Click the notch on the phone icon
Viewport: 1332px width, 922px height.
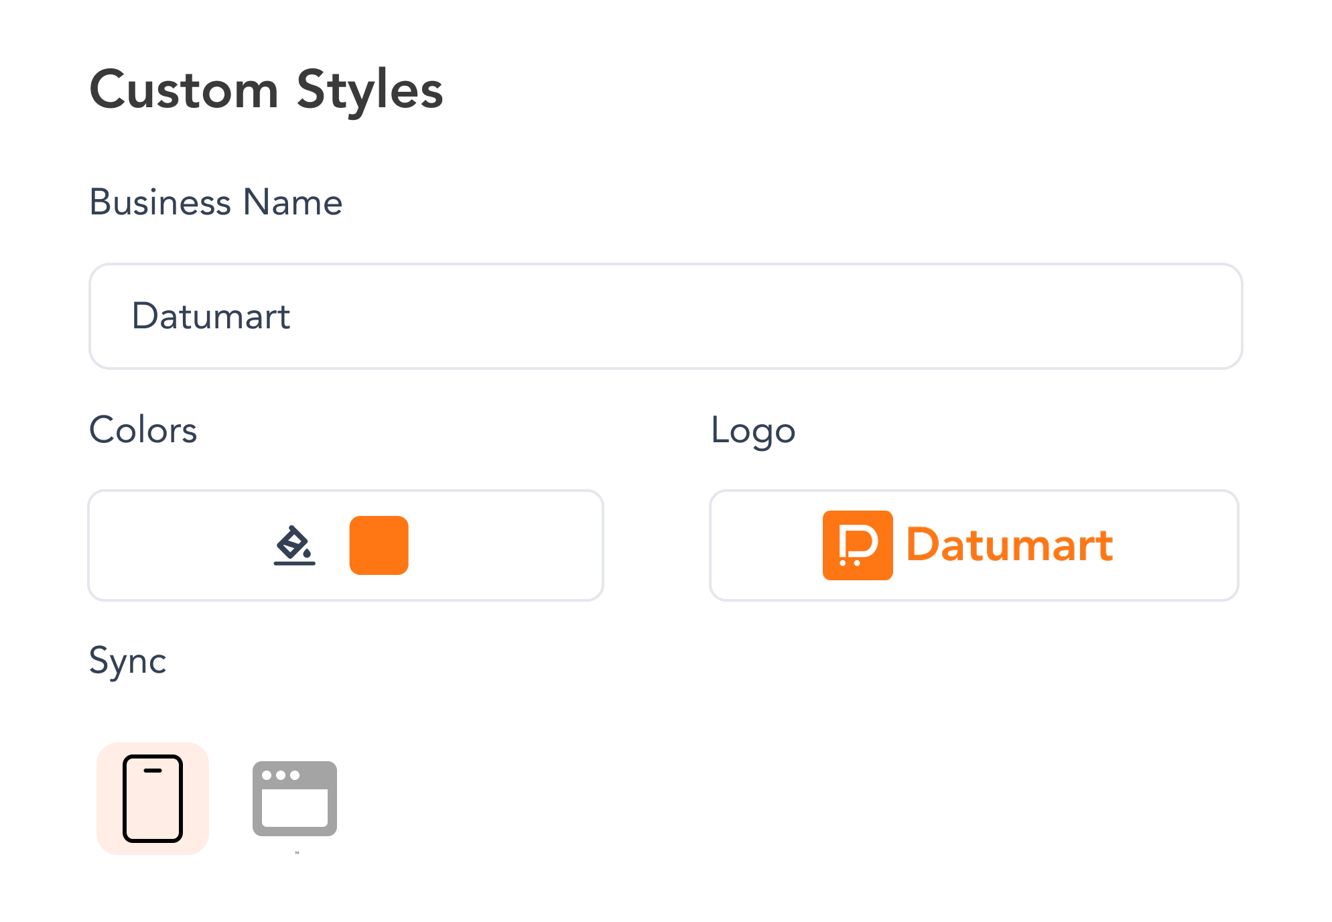click(x=153, y=771)
